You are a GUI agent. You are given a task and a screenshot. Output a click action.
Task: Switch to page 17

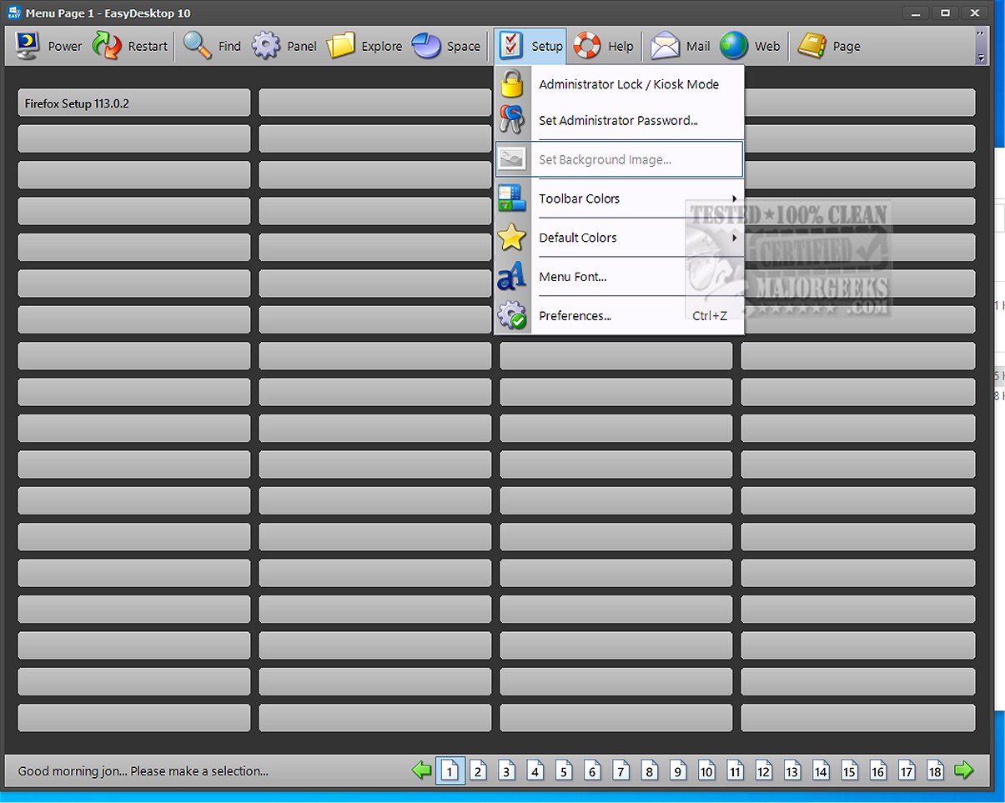point(907,771)
